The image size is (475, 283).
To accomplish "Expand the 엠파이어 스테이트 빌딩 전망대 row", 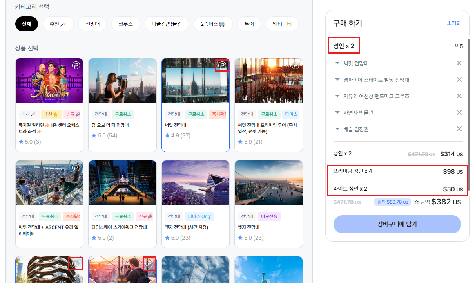I will pos(337,79).
